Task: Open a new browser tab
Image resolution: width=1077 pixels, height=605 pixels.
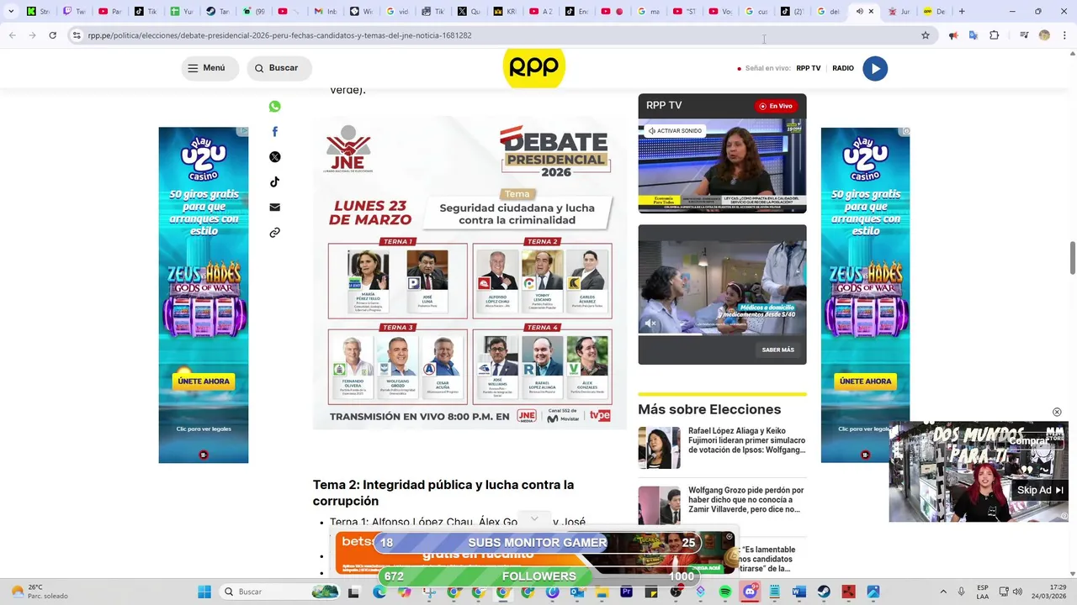Action: (x=962, y=12)
